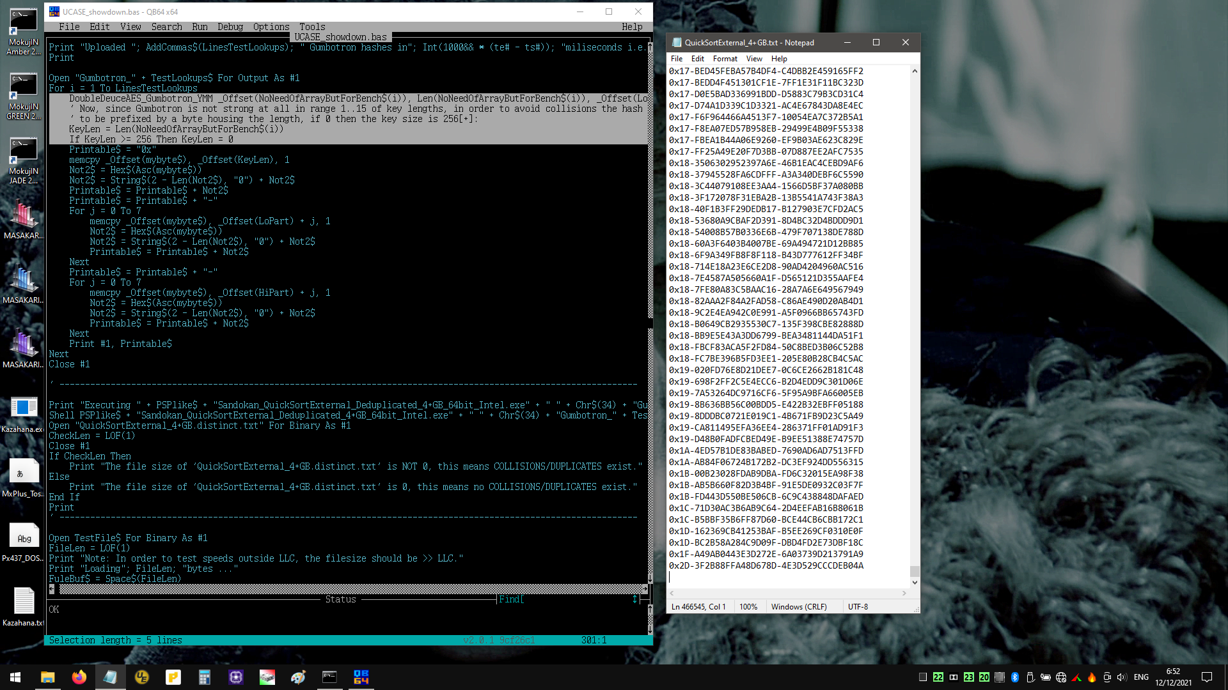Select the UCASE_showdown.bas tab

click(x=340, y=37)
